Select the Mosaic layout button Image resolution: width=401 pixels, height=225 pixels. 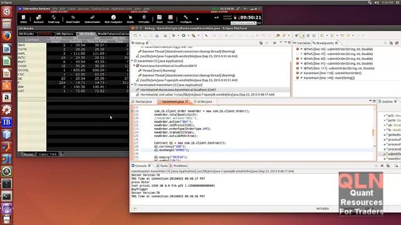(x=28, y=154)
